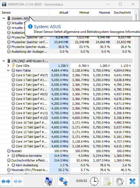Click the Core VIDs lightning icon
The height and width of the screenshot is (188, 140).
click(13, 66)
